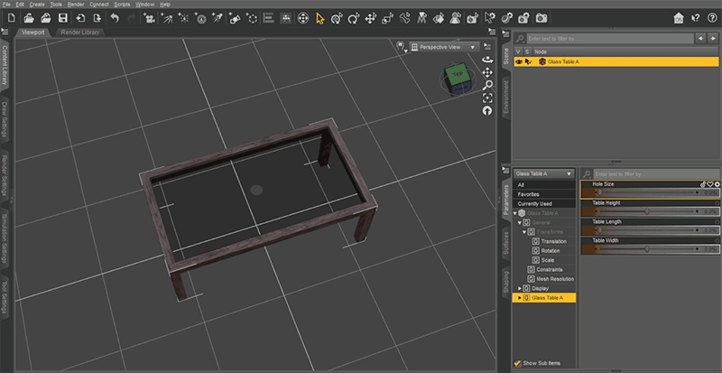Switch to the Render Library tab

(x=79, y=33)
